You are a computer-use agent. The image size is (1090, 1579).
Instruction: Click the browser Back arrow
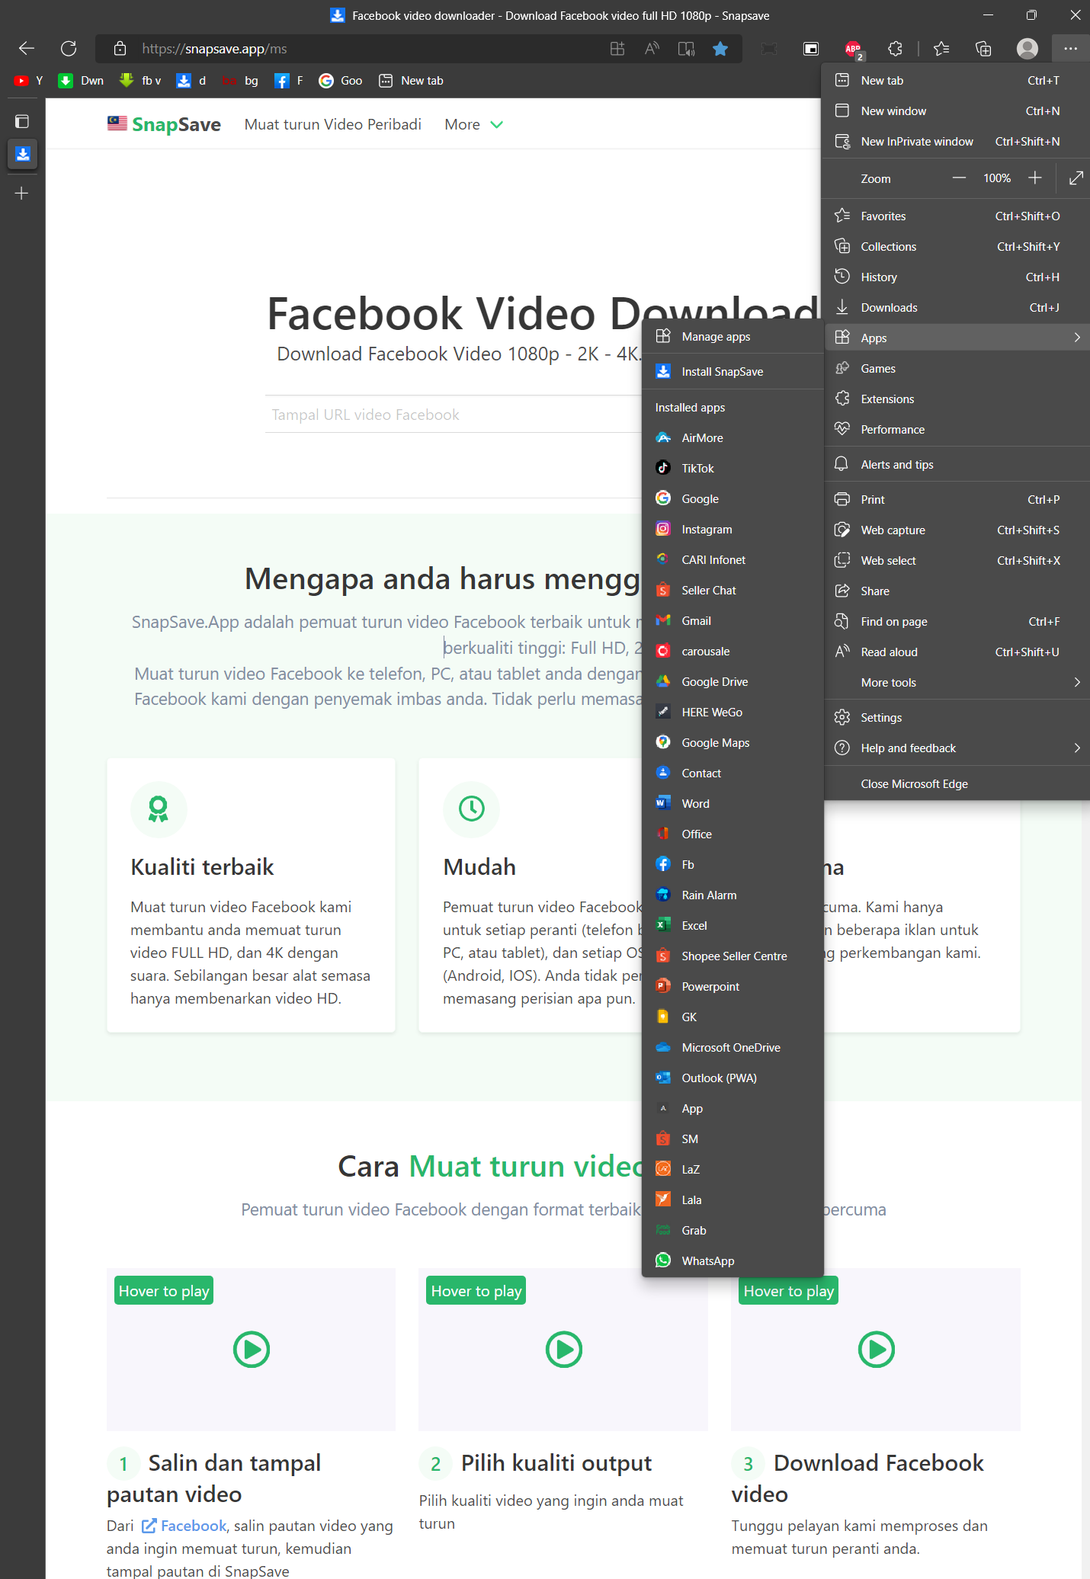[27, 49]
